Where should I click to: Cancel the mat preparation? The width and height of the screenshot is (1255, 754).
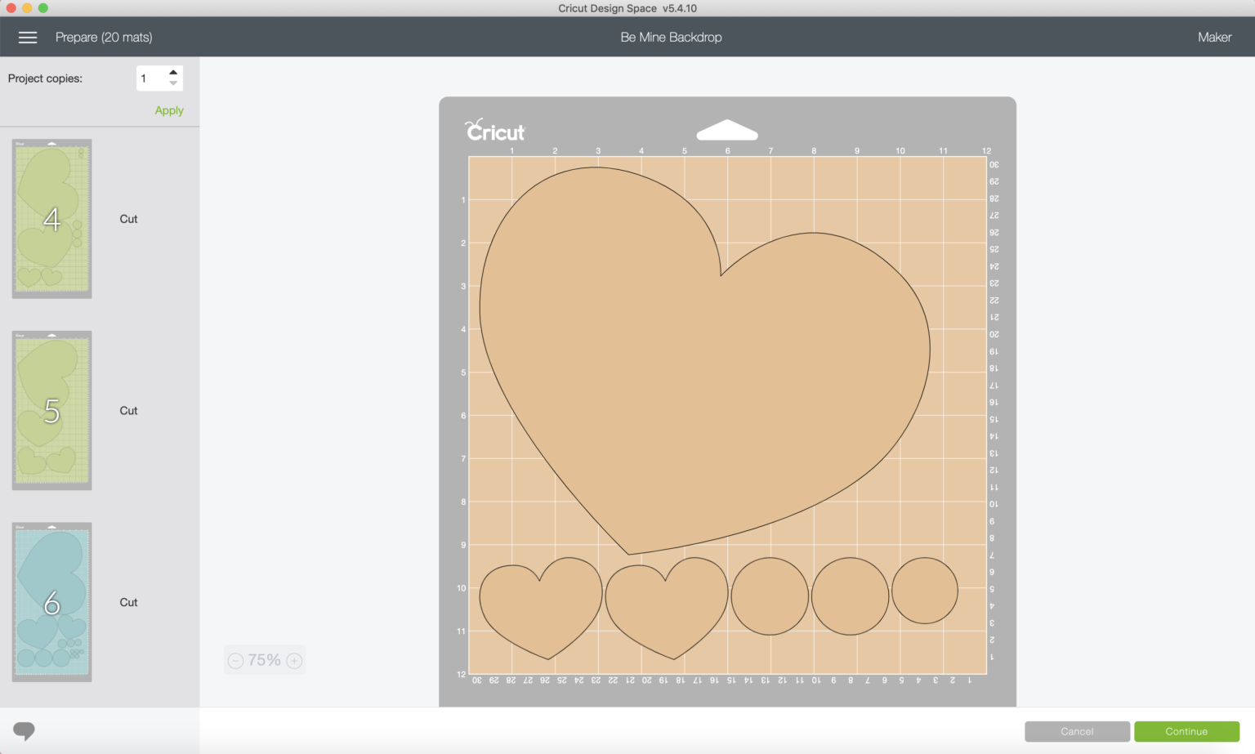coord(1077,731)
